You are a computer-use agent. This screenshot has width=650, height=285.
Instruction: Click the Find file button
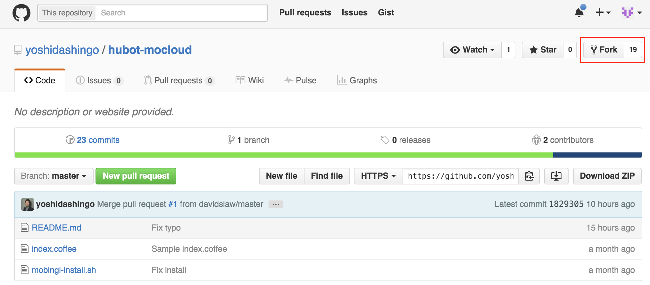click(x=327, y=176)
